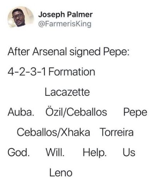Click the 'Ceballos/Xhaka' text

(x=53, y=132)
